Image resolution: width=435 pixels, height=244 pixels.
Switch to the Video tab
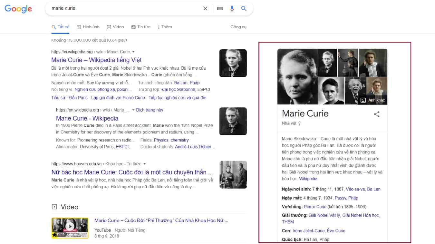(115, 27)
